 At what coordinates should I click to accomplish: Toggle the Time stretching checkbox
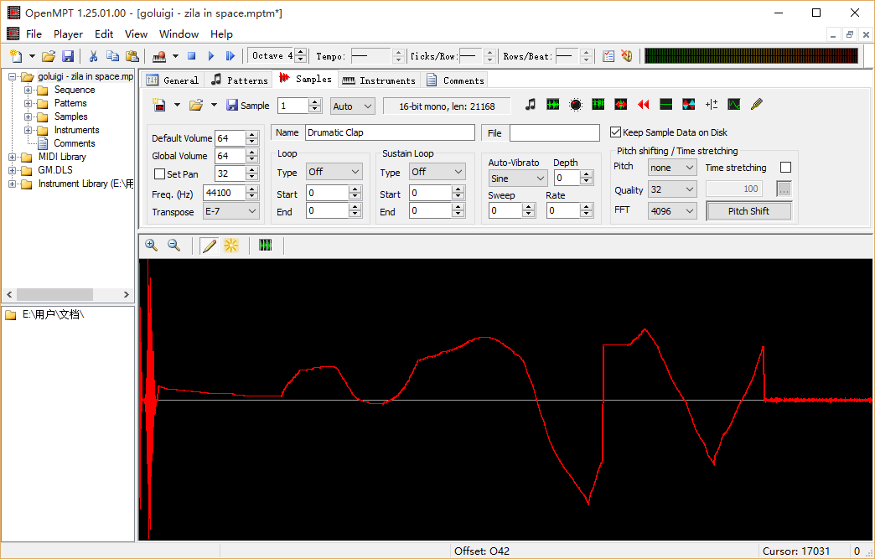(x=785, y=168)
